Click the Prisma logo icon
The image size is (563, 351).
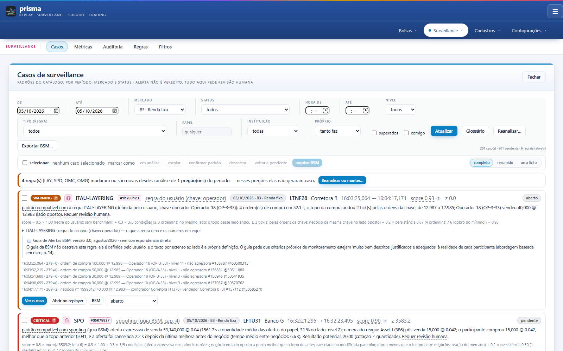click(11, 11)
